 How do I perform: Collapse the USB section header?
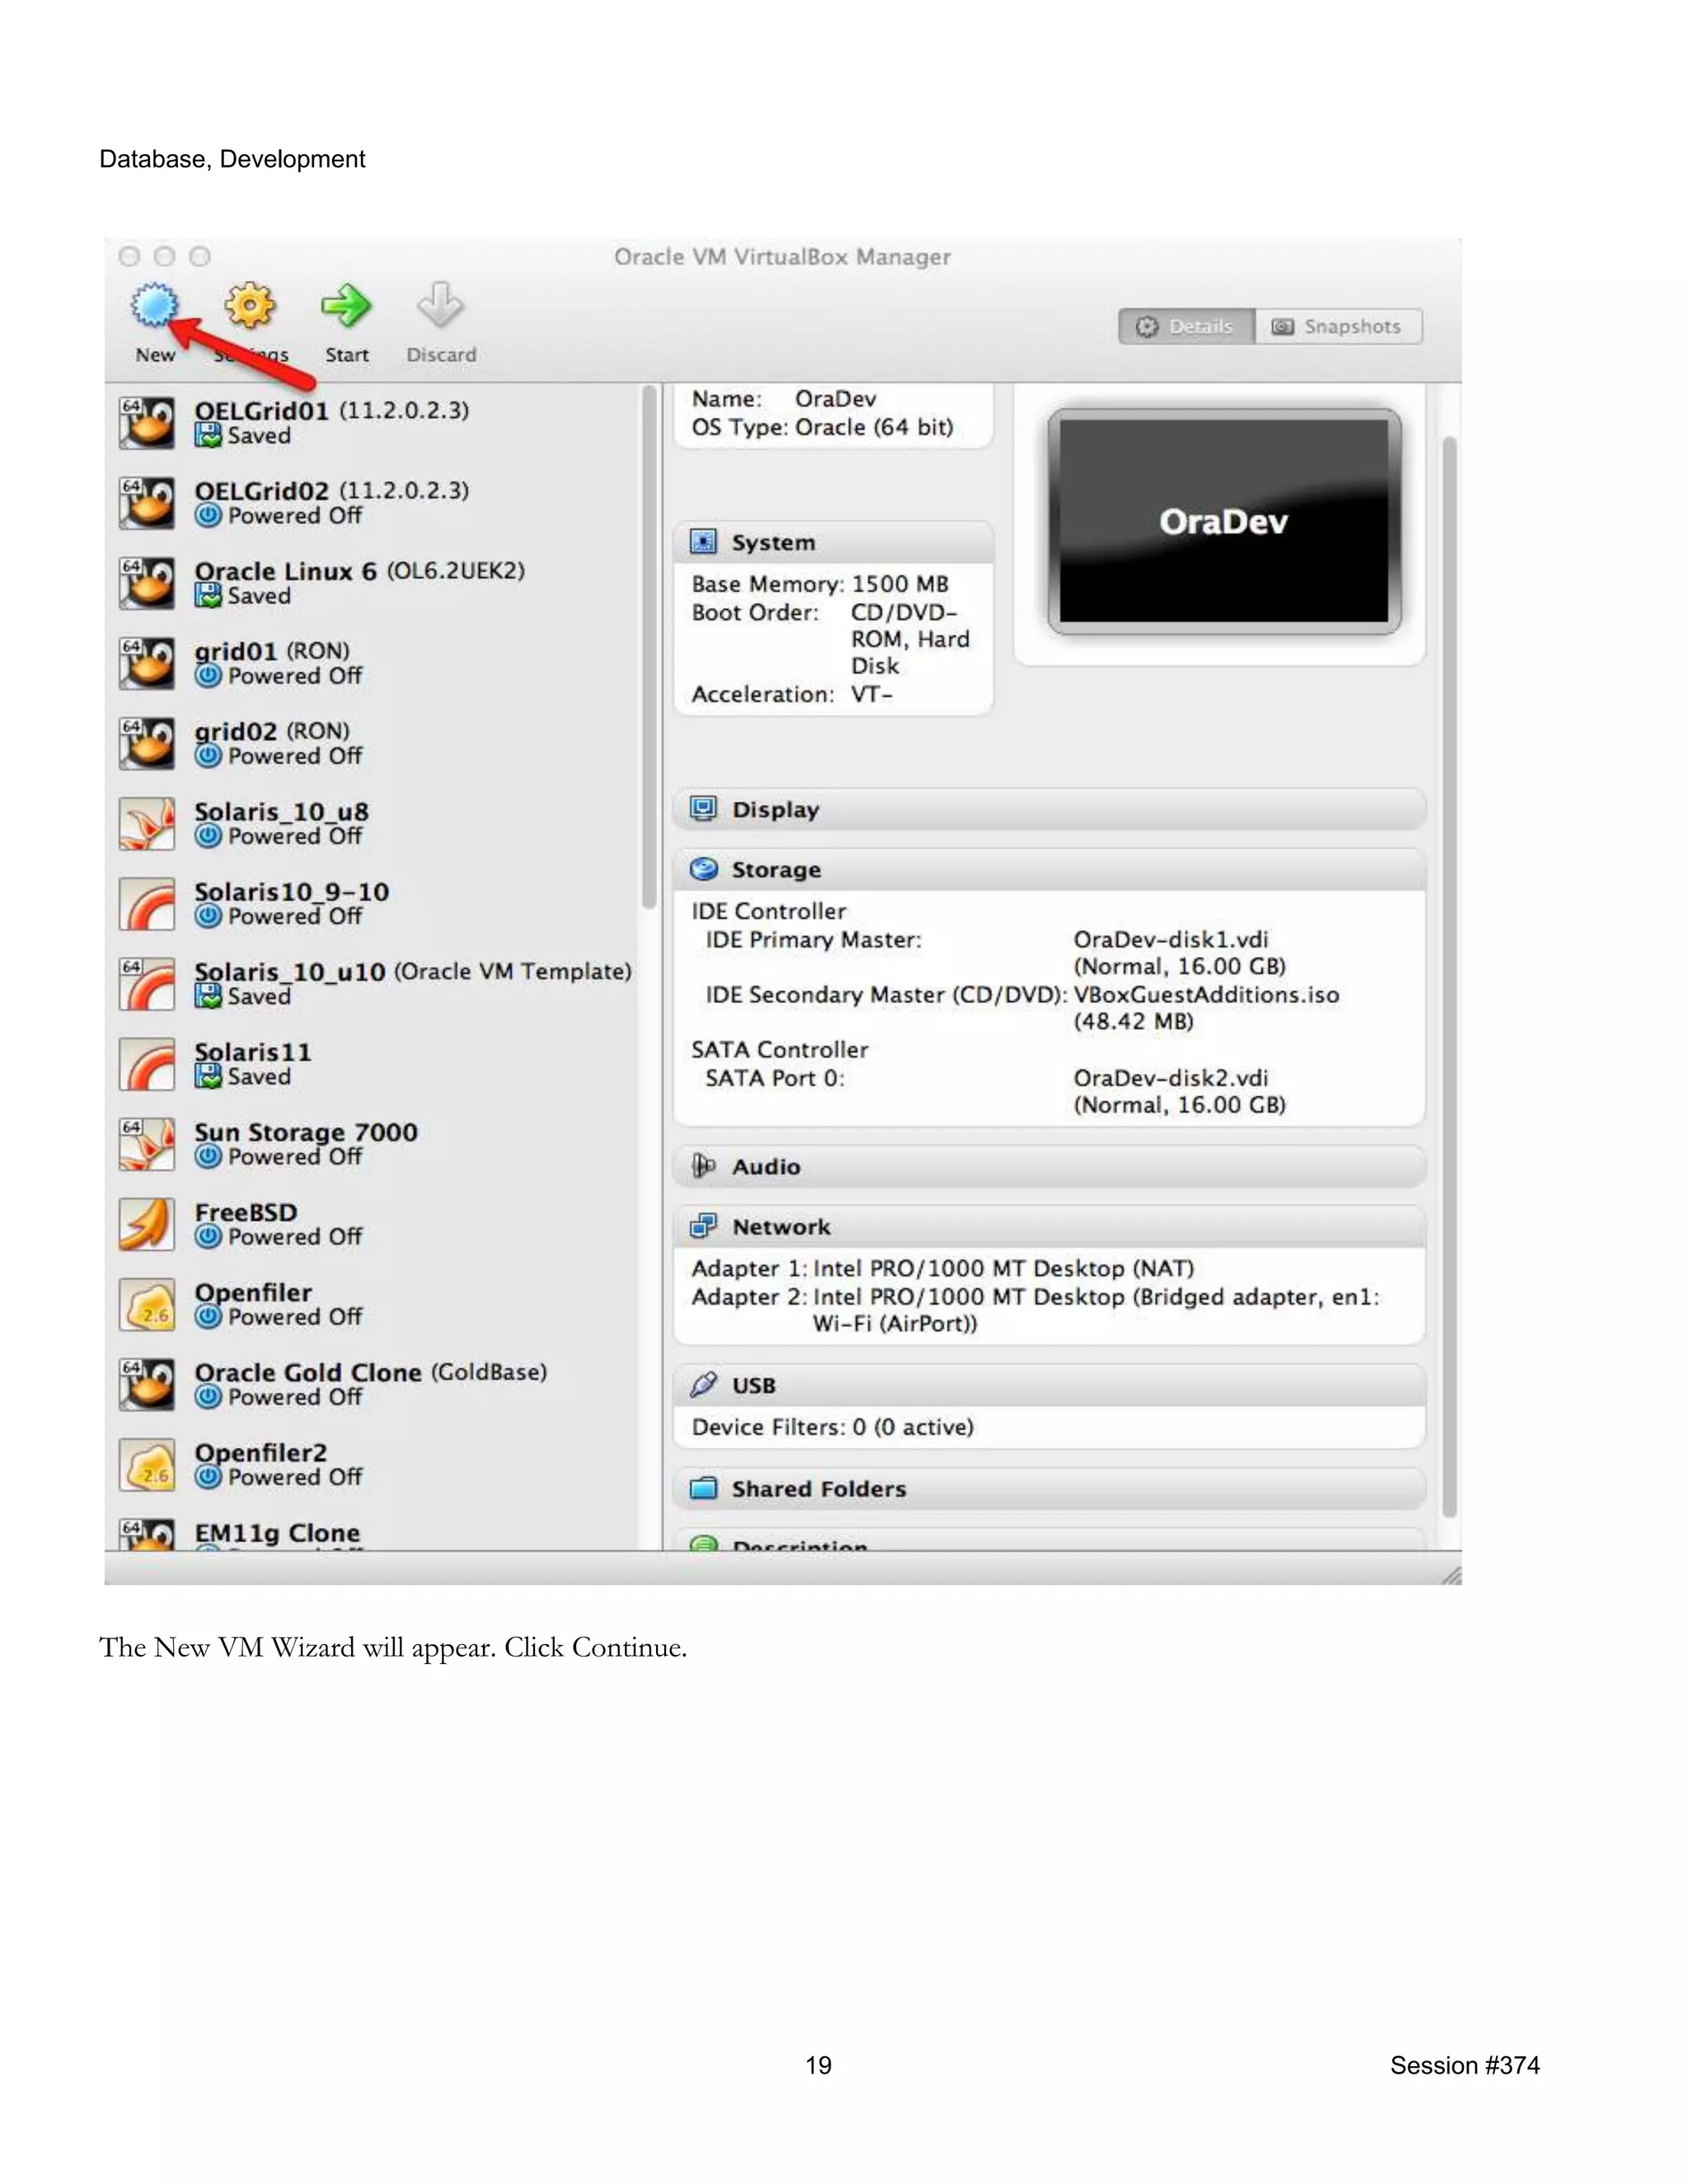tap(1050, 1385)
